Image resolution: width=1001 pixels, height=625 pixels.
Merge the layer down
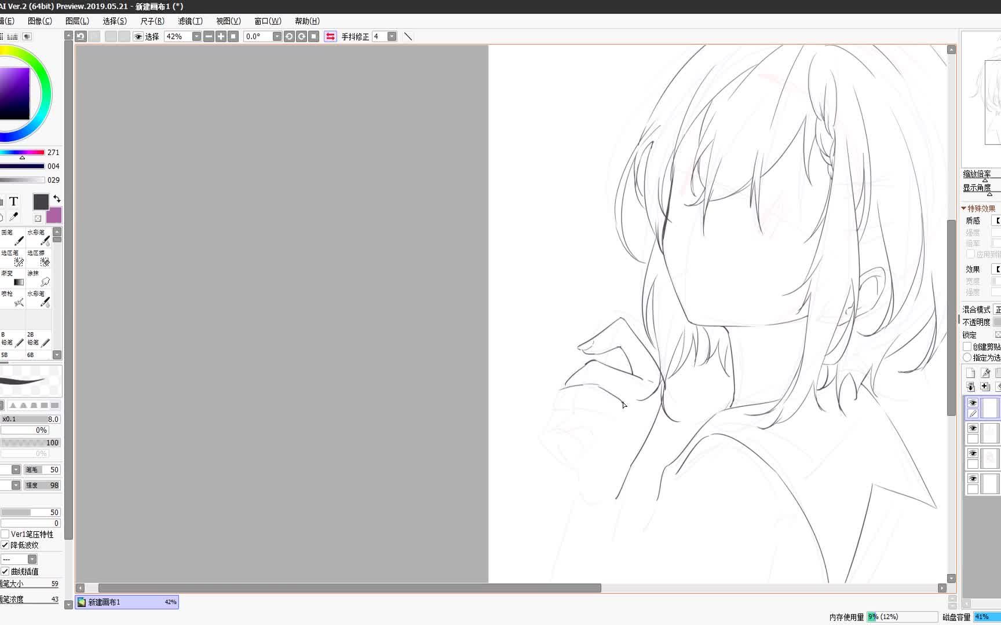pyautogui.click(x=971, y=387)
